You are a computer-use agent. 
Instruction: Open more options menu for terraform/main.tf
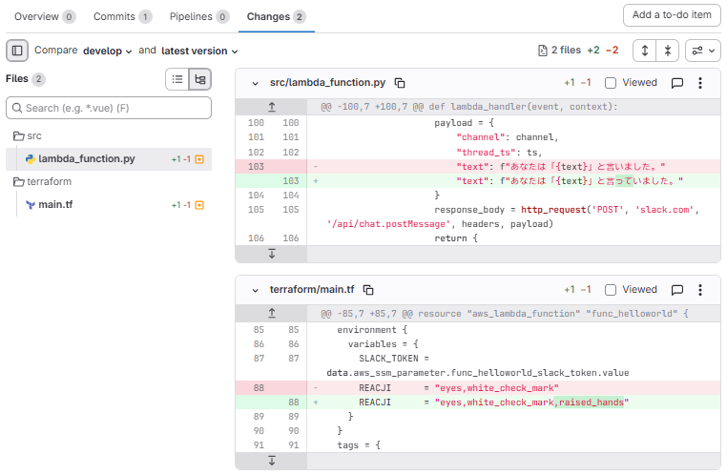pos(701,290)
